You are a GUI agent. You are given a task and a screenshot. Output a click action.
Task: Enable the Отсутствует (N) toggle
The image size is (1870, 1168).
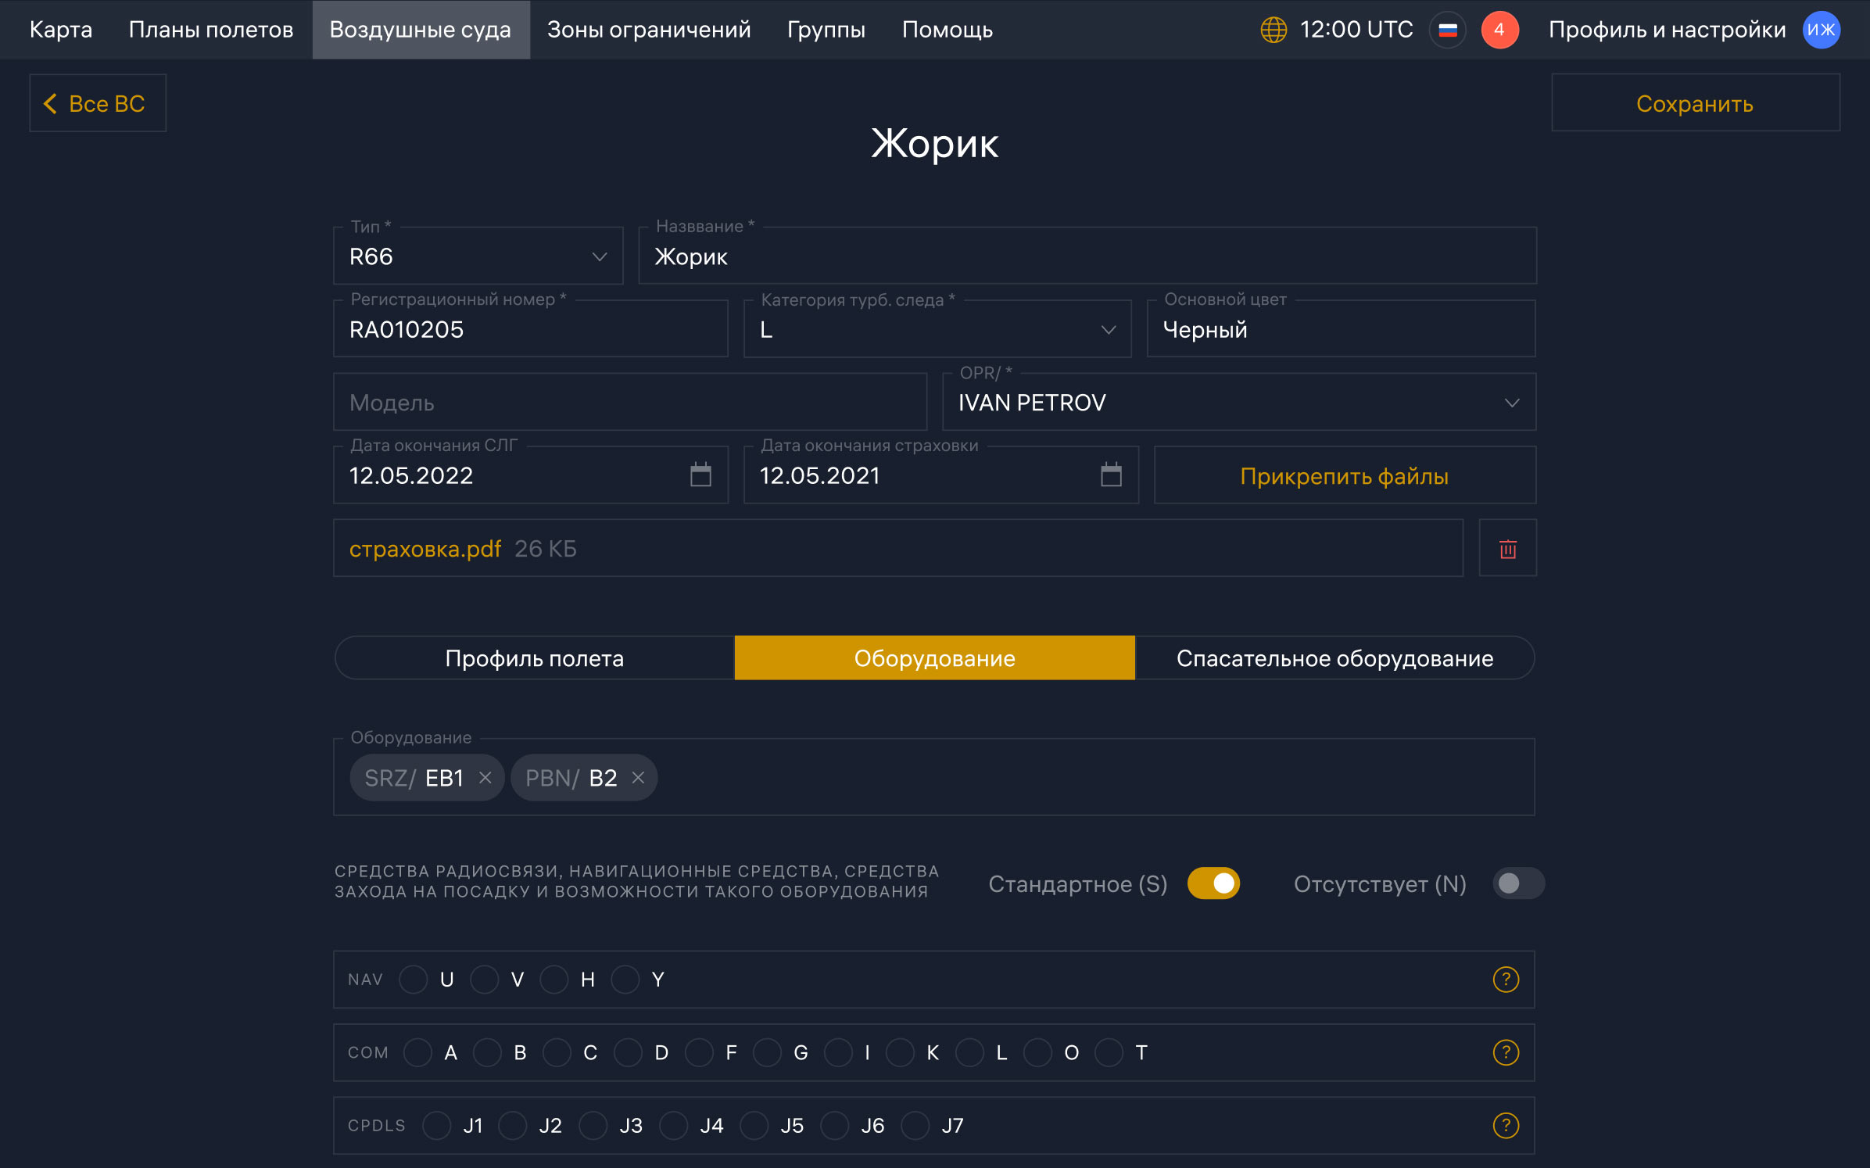point(1518,883)
